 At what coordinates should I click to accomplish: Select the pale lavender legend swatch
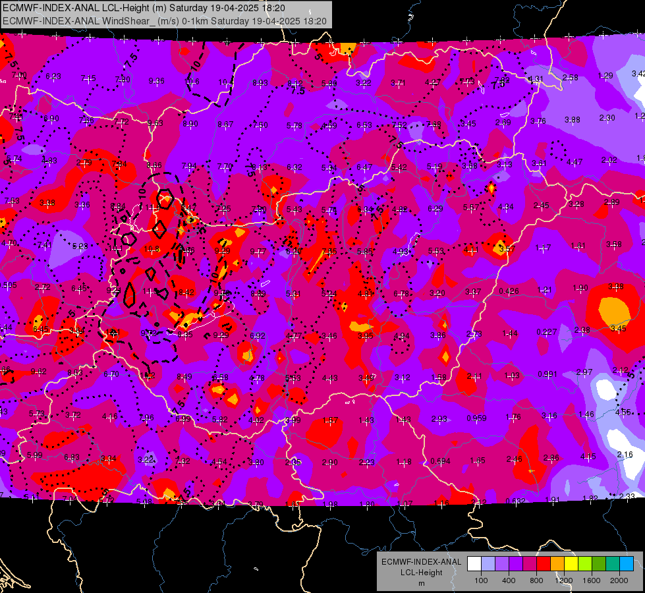point(488,564)
